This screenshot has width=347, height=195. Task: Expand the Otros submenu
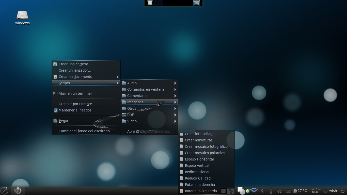[x=149, y=108]
